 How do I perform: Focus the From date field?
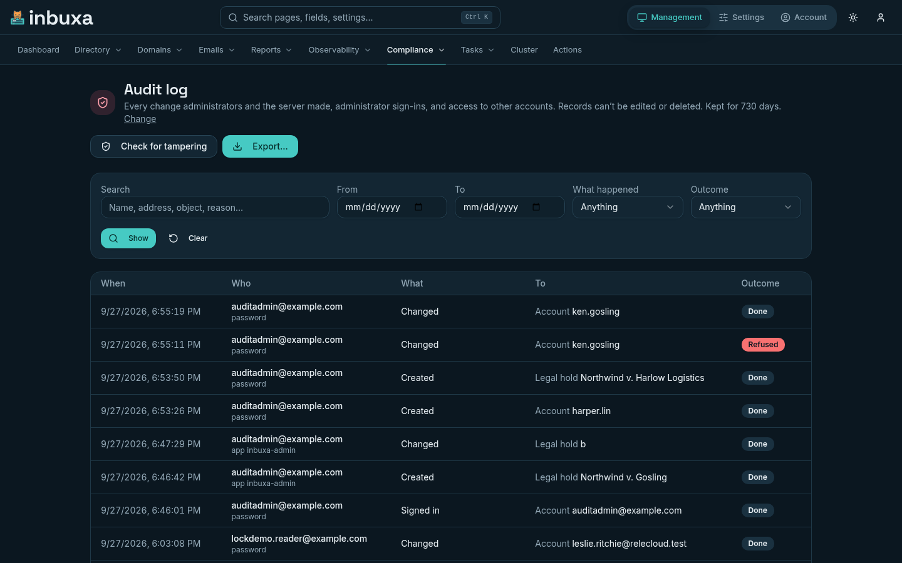[x=391, y=207]
